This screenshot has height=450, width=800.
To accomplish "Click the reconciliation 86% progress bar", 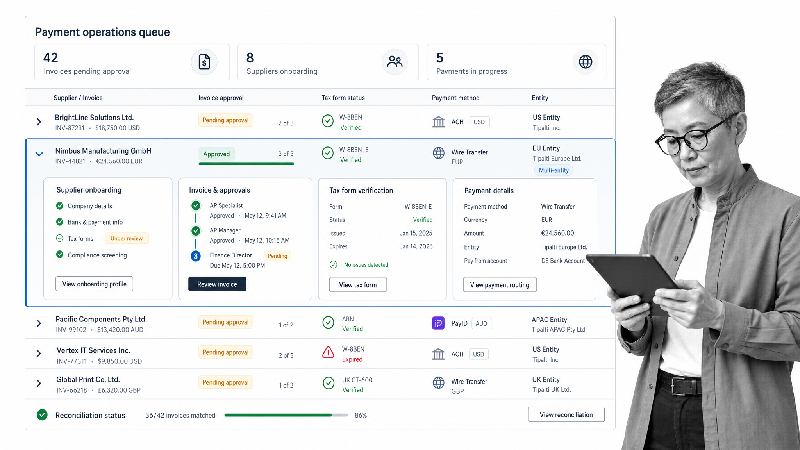I will pyautogui.click(x=286, y=415).
